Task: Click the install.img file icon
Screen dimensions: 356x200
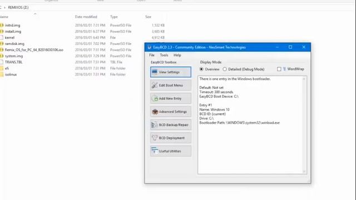Action: point(2,31)
